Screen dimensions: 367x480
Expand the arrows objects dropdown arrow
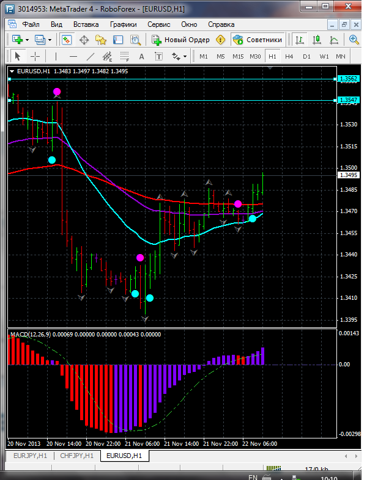(x=185, y=57)
